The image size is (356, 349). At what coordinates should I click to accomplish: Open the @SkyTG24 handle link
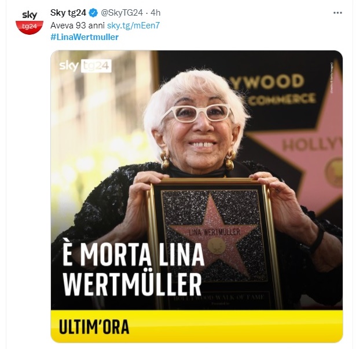(122, 13)
